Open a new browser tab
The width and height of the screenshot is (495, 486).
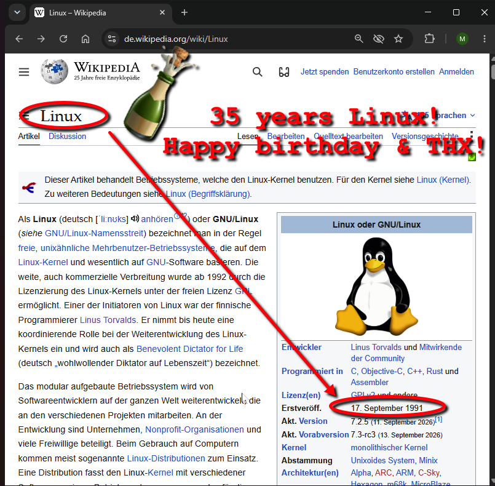pos(184,13)
